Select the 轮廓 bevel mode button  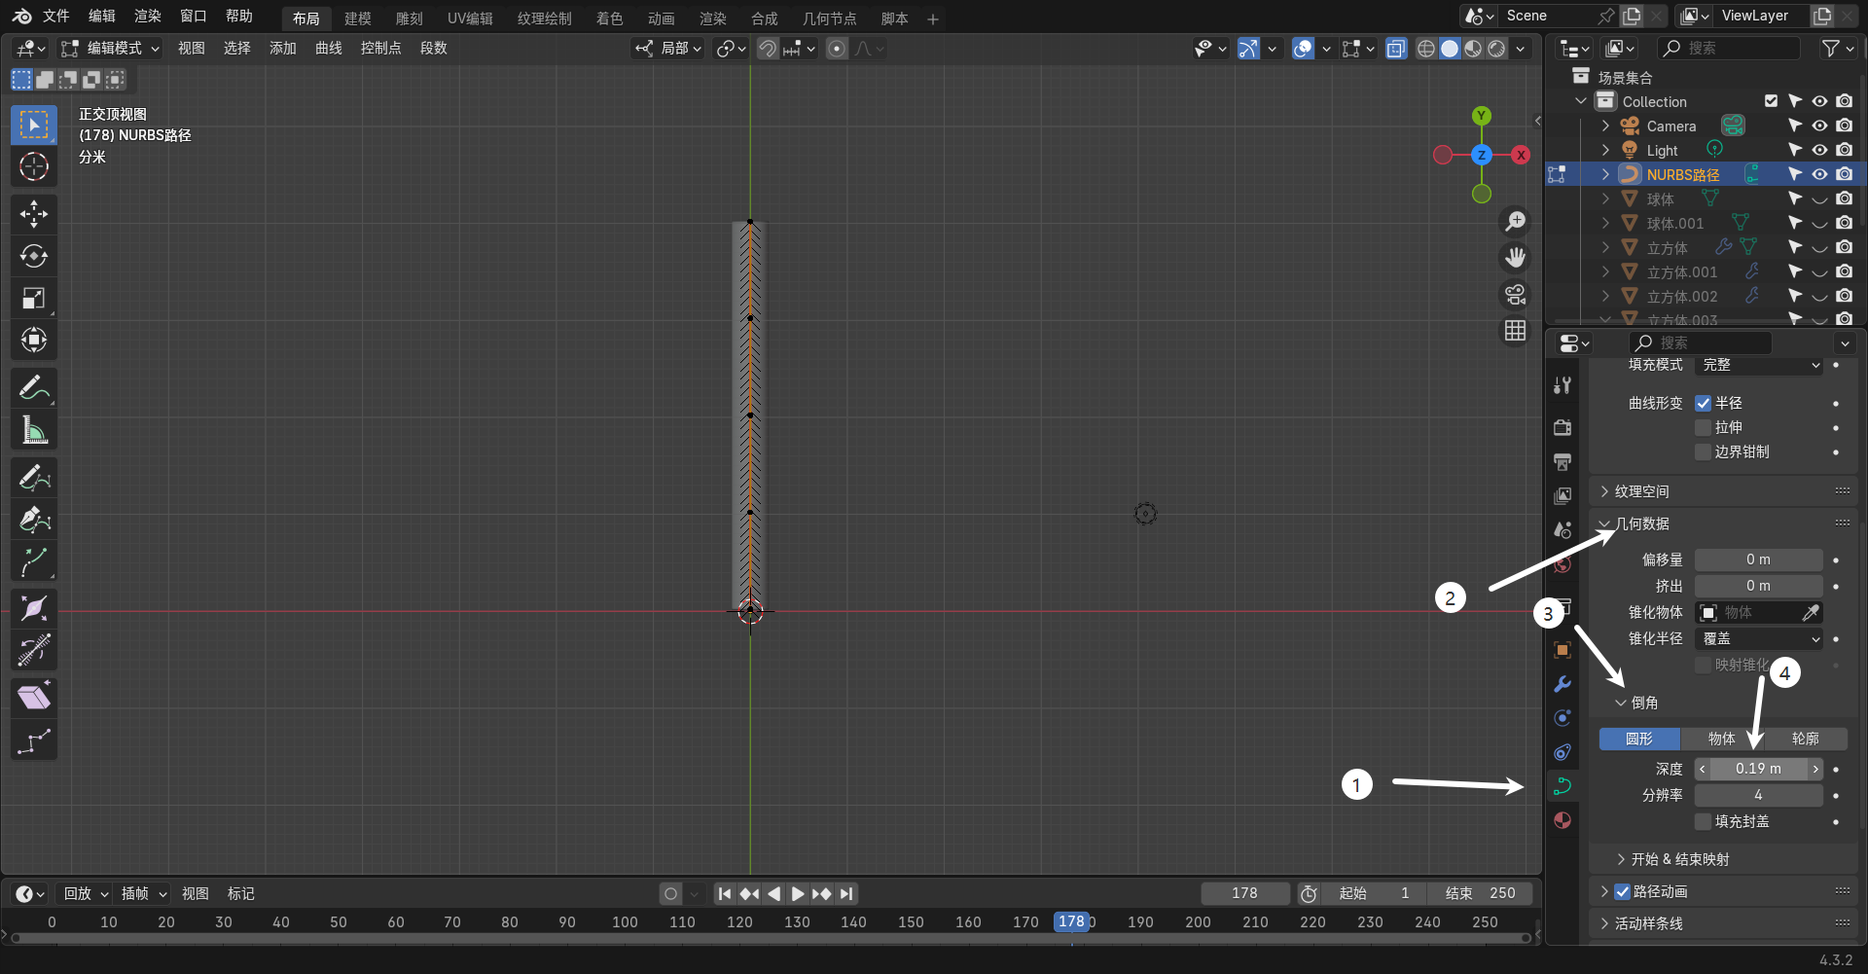pos(1805,739)
